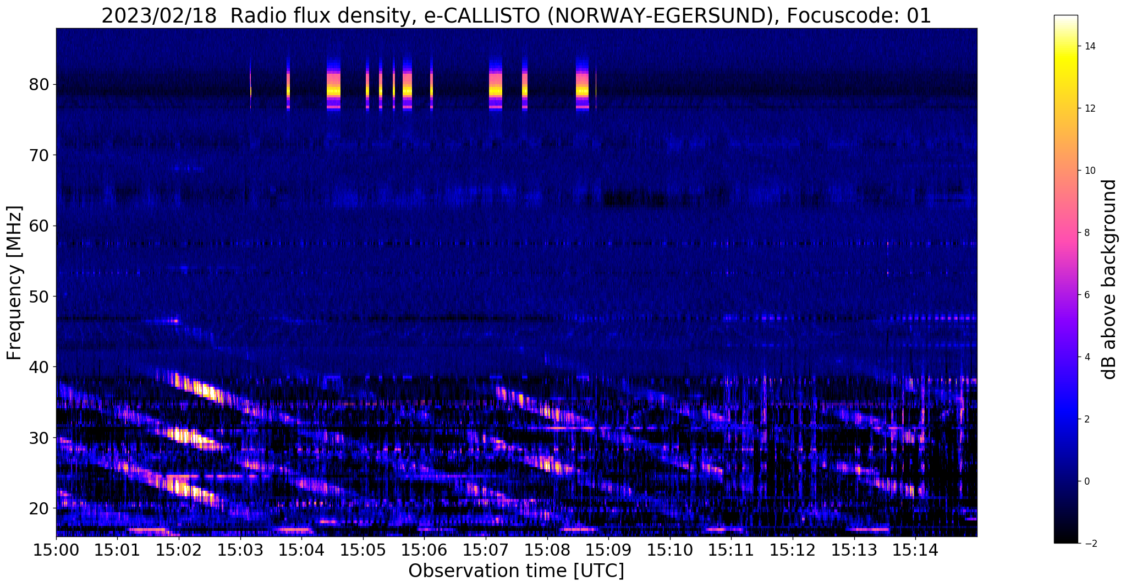Click the colorbar tick value 8

[x=1086, y=233]
